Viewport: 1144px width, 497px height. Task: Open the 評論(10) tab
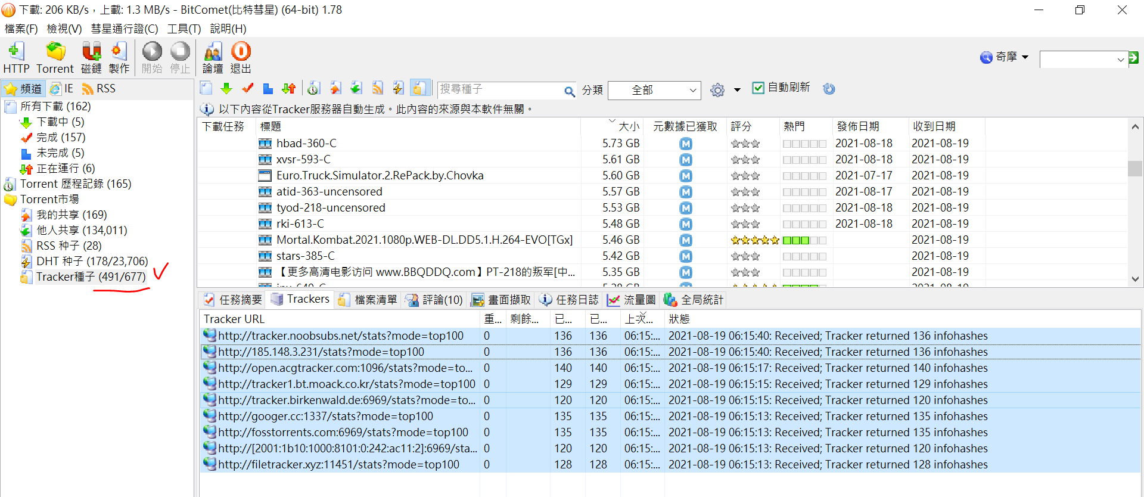click(434, 300)
